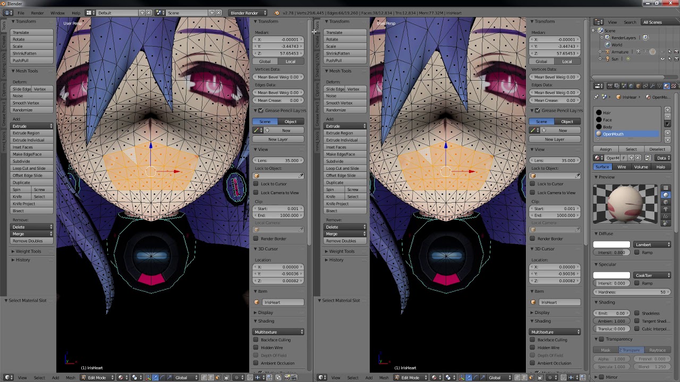Collapse Preview panel in material properties
680x382 pixels.
pyautogui.click(x=606, y=177)
